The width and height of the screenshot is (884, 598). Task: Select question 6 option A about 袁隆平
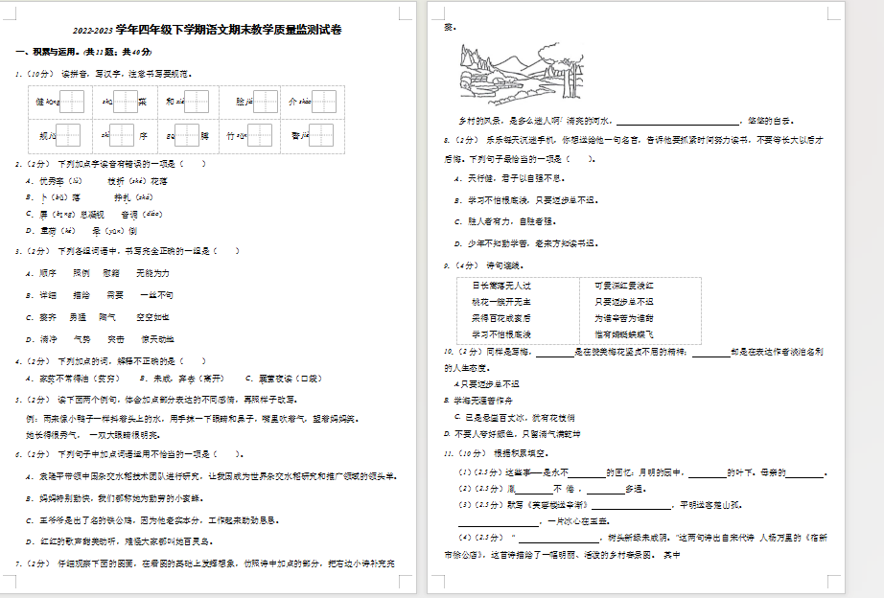click(211, 476)
